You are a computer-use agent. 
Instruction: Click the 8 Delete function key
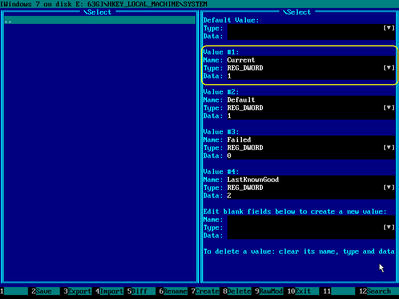tap(237, 291)
